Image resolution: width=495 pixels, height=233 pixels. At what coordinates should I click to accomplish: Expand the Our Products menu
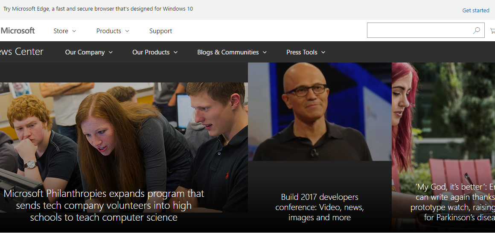pyautogui.click(x=155, y=52)
